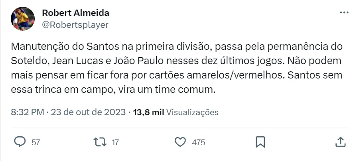
Task: Open Robert Almeida's profile picture
Action: 22,19
